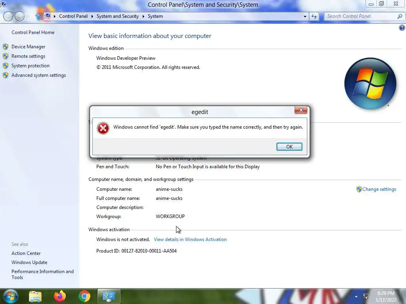Open Advanced system settings

[38, 75]
